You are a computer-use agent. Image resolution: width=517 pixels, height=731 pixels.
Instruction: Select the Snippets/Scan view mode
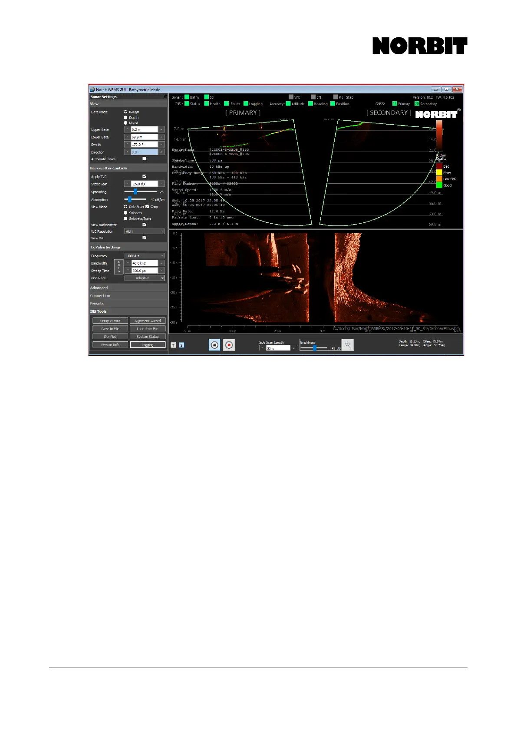click(x=125, y=218)
